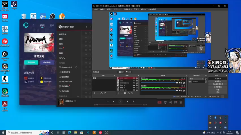This screenshot has width=241, height=135.
Task: Mute the desktop audio track
Action: click(x=180, y=91)
